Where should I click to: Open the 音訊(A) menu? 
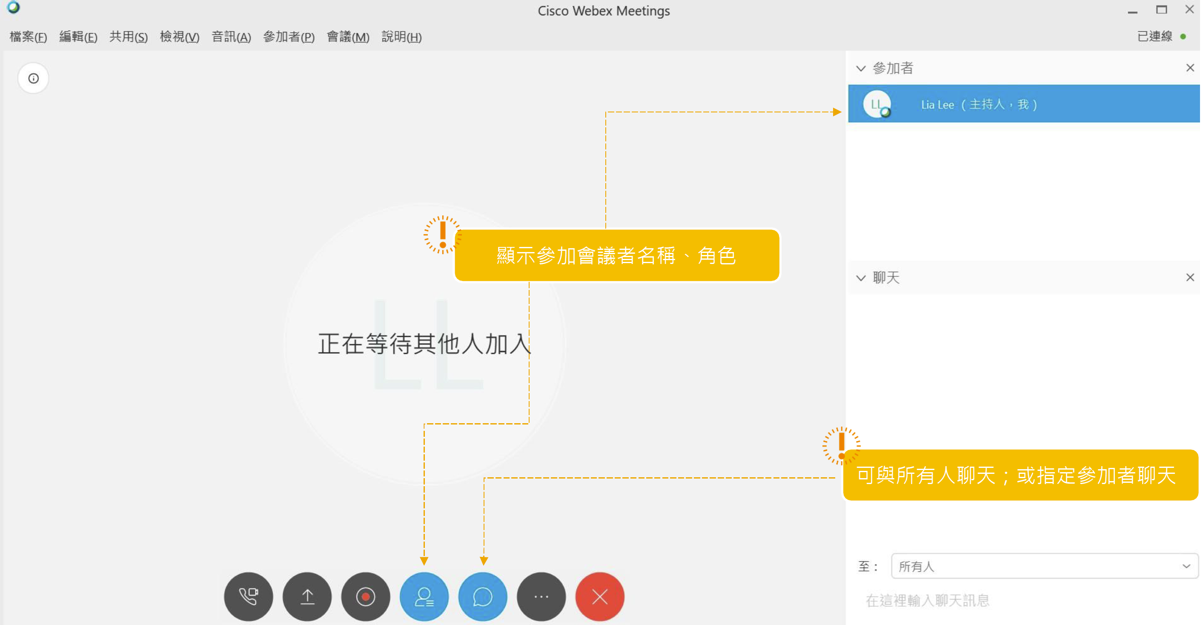tap(231, 37)
